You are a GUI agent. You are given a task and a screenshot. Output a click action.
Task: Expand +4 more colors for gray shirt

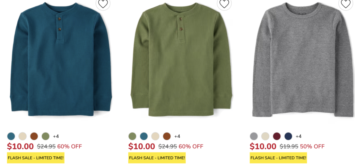click(x=298, y=136)
